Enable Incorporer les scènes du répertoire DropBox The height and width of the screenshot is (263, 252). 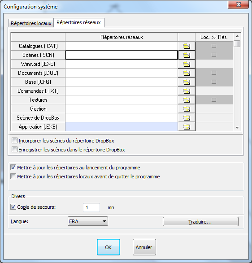(x=14, y=141)
